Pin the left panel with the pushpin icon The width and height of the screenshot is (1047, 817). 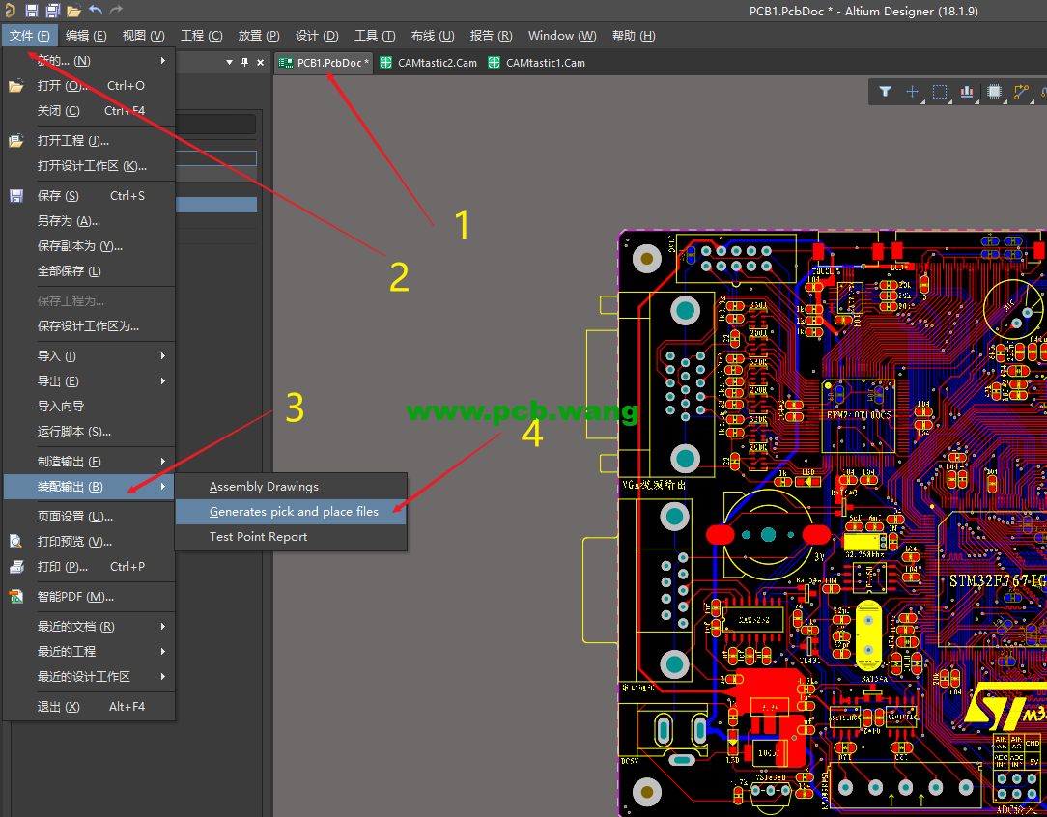click(x=244, y=62)
